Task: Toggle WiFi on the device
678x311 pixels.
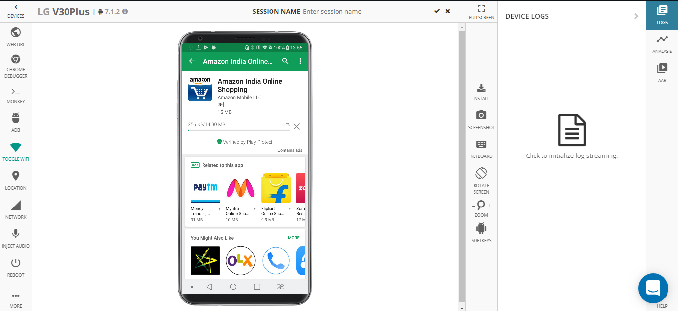Action: tap(16, 152)
